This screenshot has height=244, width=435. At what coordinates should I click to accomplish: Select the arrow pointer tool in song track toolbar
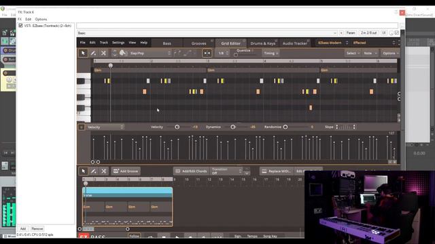[x=83, y=171]
